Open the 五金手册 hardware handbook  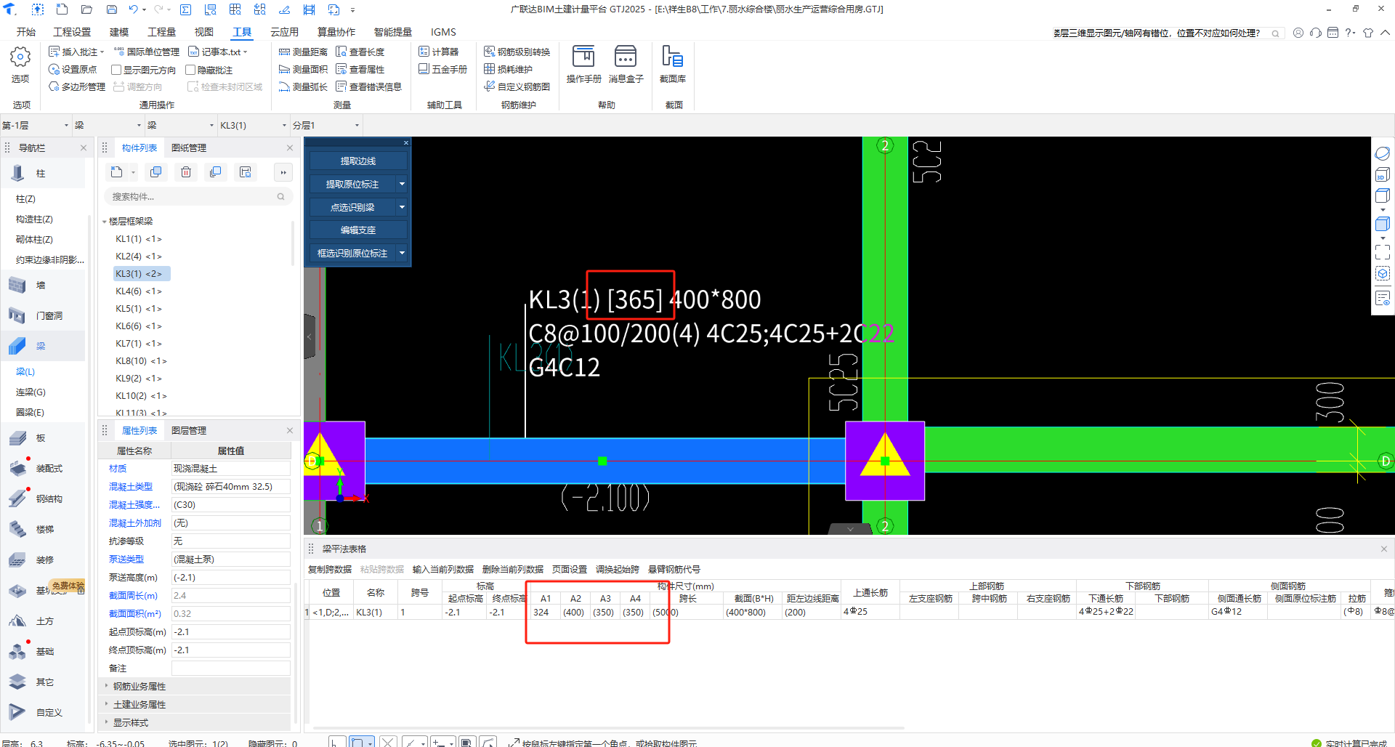[443, 69]
